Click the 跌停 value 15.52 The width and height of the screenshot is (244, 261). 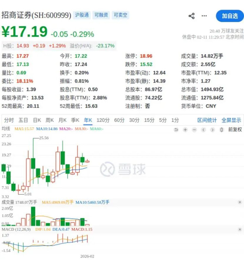(x=146, y=64)
